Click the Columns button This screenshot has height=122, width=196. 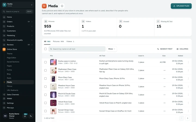pos(182,49)
